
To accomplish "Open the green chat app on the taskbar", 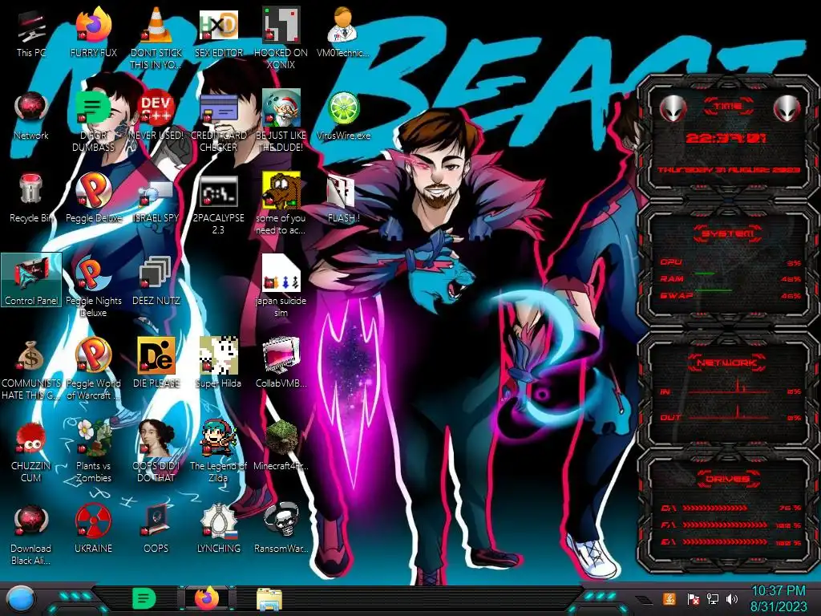I will [144, 598].
